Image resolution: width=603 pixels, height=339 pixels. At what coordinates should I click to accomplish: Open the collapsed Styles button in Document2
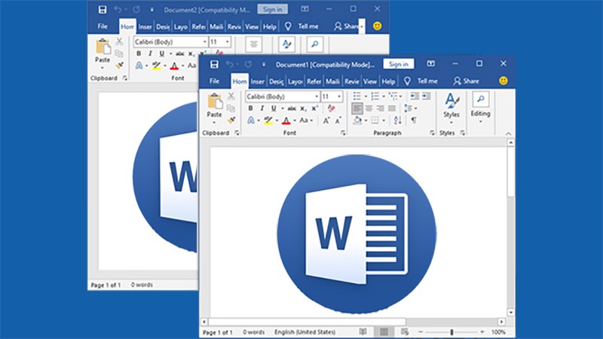pyautogui.click(x=286, y=44)
